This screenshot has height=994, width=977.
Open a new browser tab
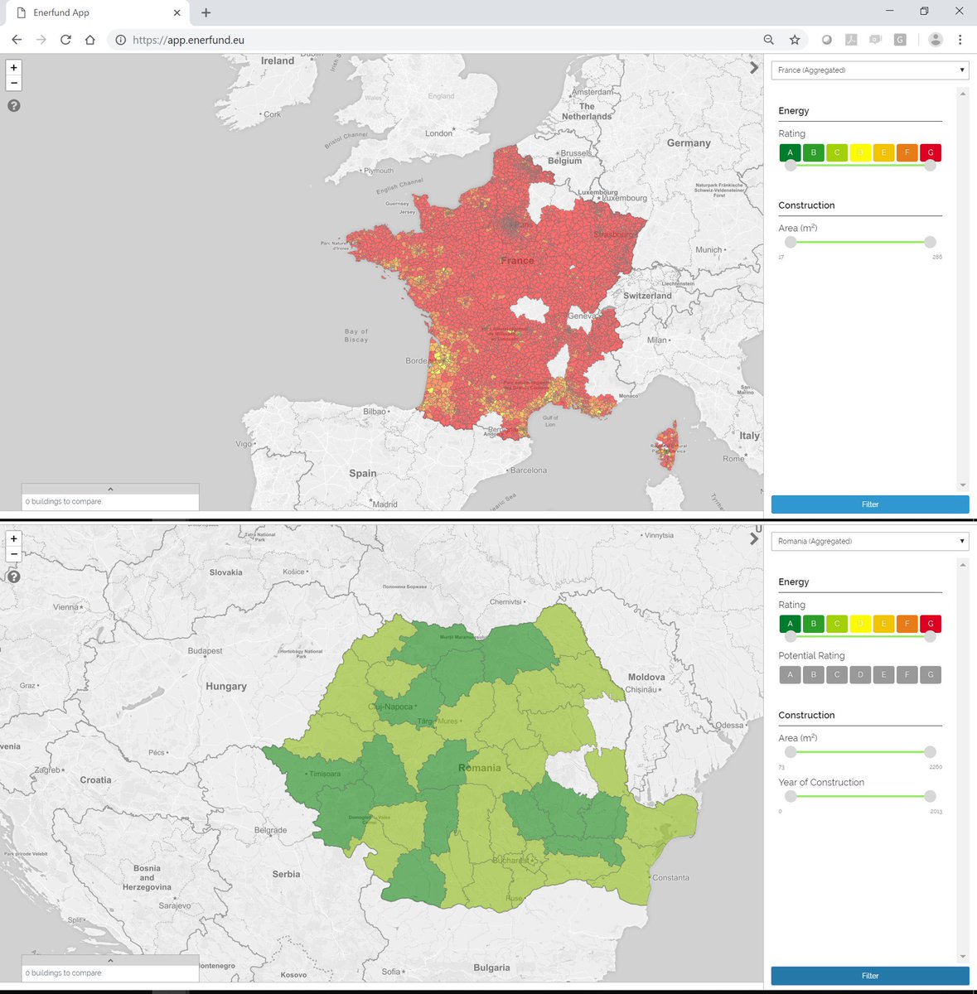pyautogui.click(x=206, y=12)
